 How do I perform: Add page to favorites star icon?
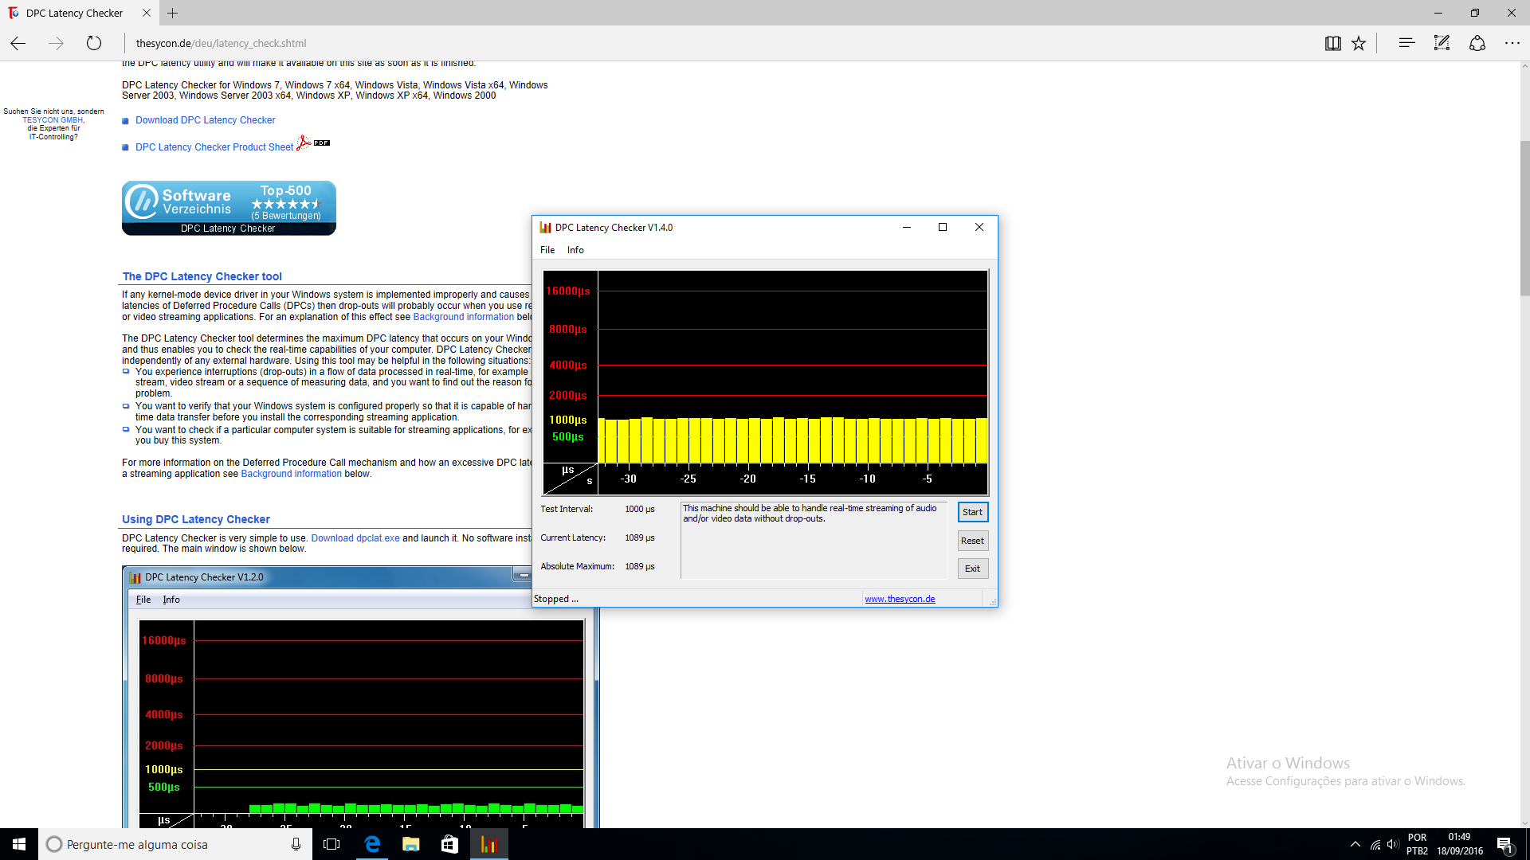point(1359,43)
